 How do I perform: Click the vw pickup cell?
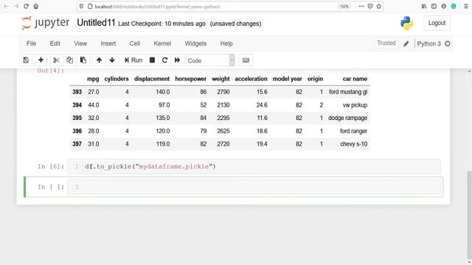355,105
